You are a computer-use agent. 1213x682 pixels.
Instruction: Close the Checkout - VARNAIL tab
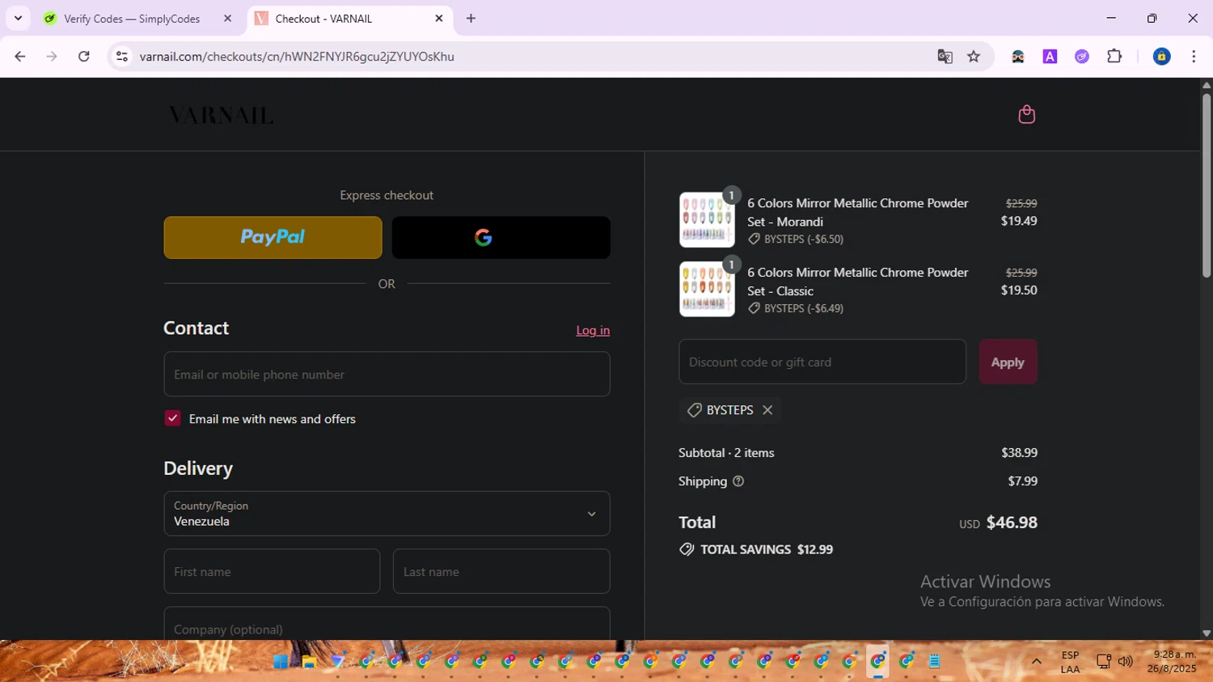point(439,18)
